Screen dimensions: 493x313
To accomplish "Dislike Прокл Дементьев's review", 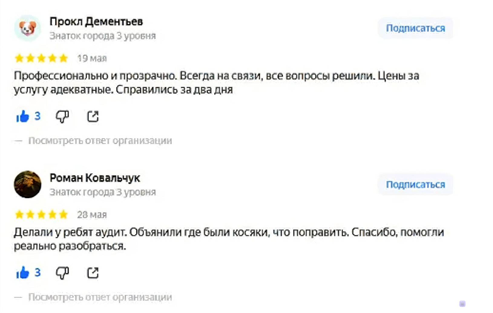I will 62,116.
